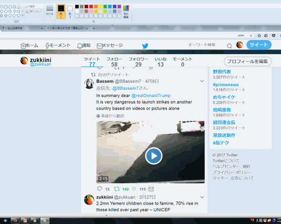Select フォロワー 29 tab
Viewport: 281px width, 224px height.
point(138,62)
